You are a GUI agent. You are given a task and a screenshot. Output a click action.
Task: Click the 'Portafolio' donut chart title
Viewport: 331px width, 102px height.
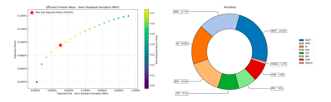point(230,7)
